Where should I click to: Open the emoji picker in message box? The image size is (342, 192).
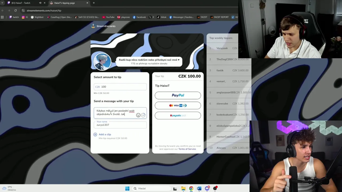coord(138,115)
